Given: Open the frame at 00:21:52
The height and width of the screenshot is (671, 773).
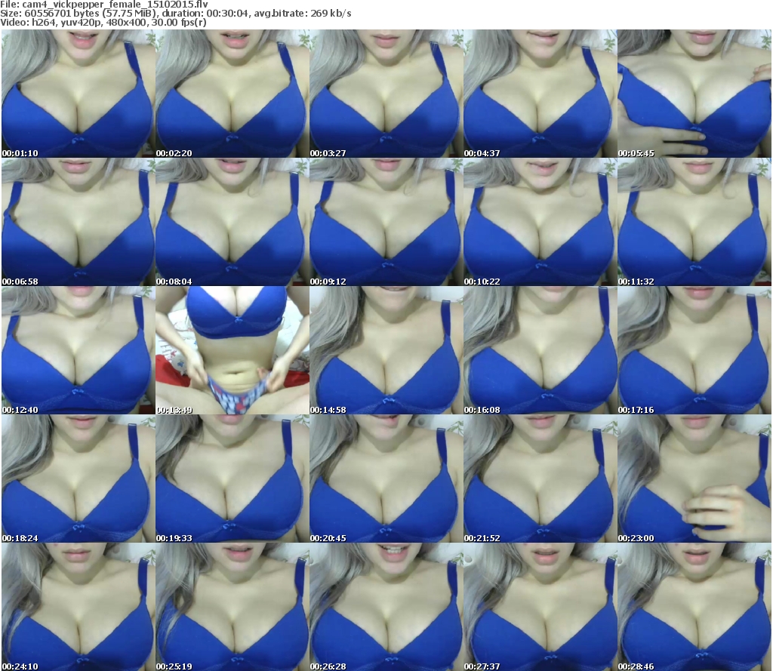Looking at the screenshot, I should (x=540, y=479).
